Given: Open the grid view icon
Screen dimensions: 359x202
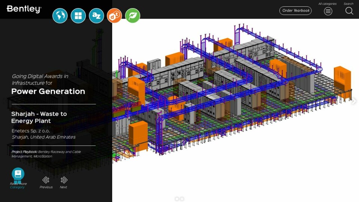Looking at the screenshot, I should 78,16.
